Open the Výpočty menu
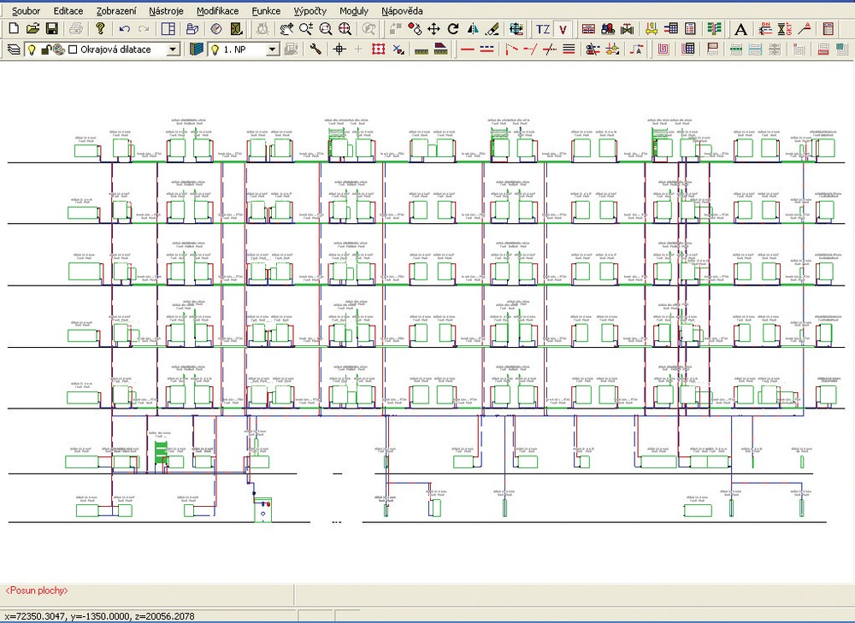The height and width of the screenshot is (623, 855). [x=309, y=11]
